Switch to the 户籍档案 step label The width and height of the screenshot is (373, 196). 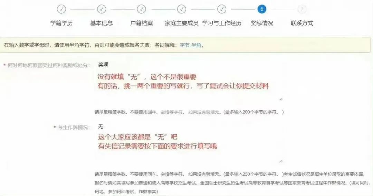(x=142, y=23)
